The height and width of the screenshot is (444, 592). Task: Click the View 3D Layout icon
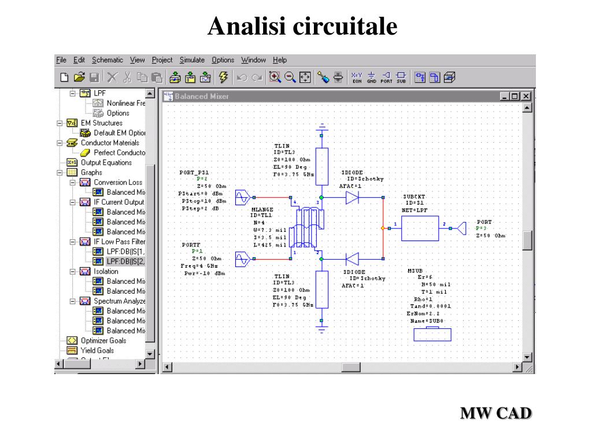[x=449, y=77]
